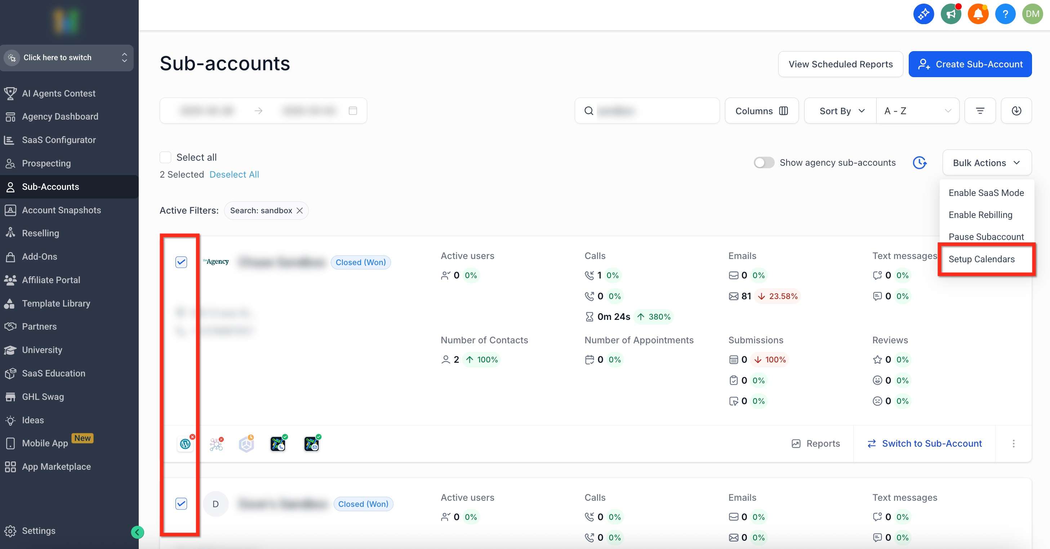Screen dimensions: 1050x549
Task: Open the help question mark icon
Action: (1006, 14)
